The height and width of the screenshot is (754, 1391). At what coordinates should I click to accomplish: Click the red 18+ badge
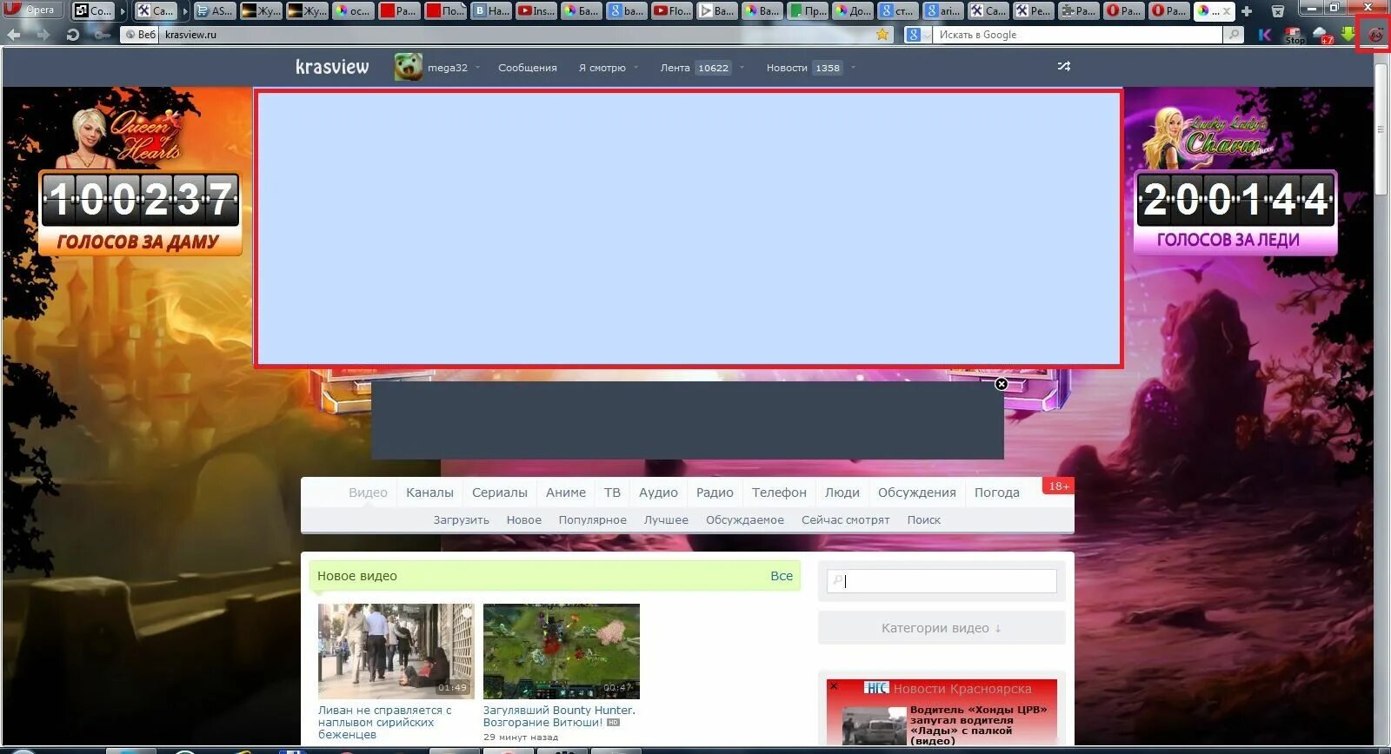pos(1059,486)
